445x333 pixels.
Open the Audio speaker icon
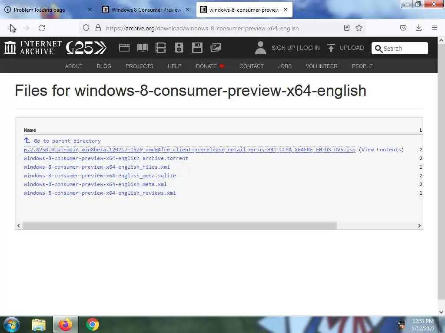(179, 48)
